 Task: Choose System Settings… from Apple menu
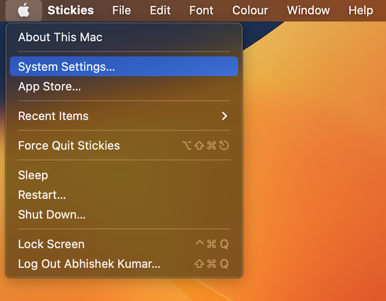[x=124, y=66]
